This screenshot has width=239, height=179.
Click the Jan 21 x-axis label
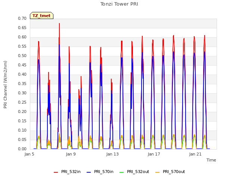(x=195, y=154)
